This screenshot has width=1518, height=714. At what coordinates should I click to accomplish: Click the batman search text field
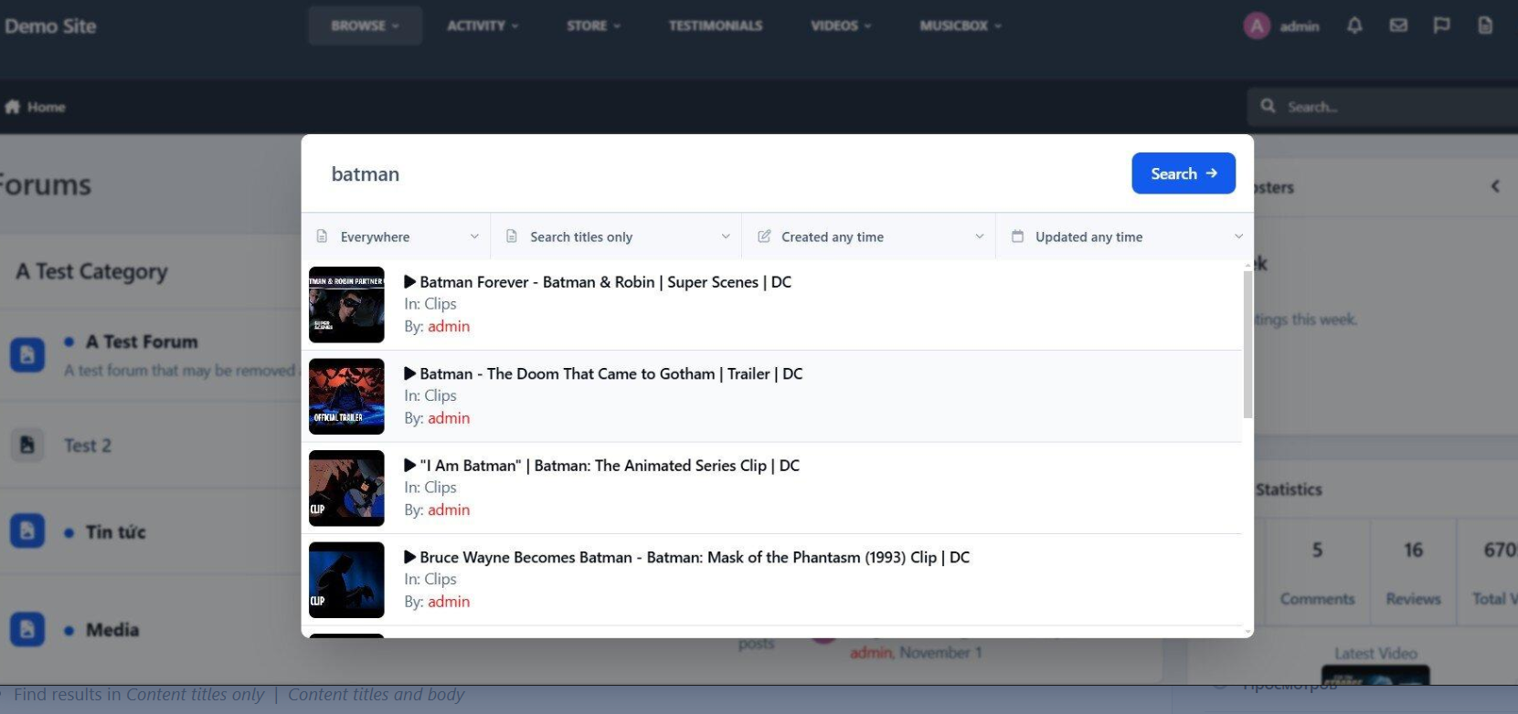(x=717, y=173)
